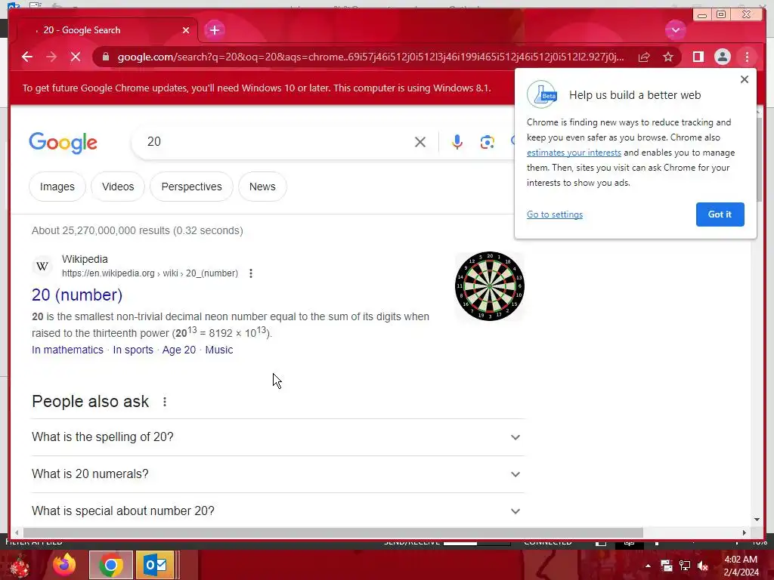774x580 pixels.
Task: Open a new tab with plus button
Action: (x=214, y=30)
